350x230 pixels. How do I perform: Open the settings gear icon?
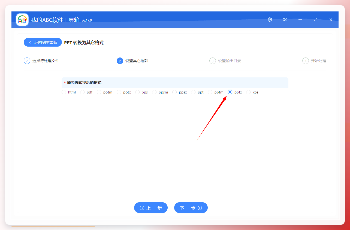270,20
